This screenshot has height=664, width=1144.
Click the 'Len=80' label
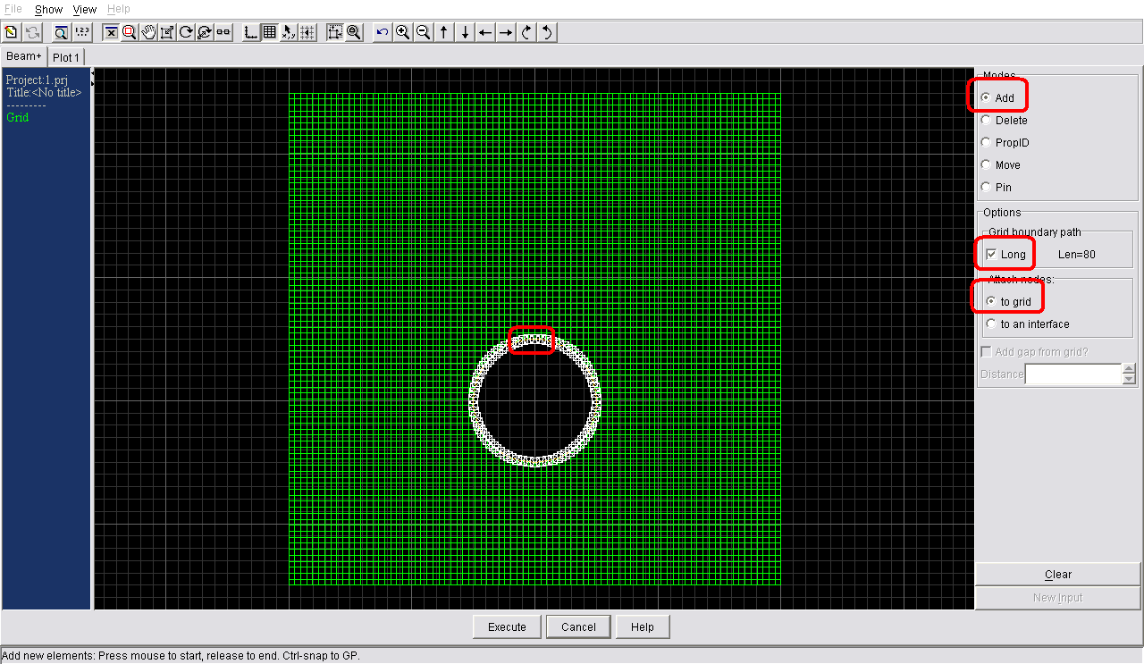click(1077, 255)
